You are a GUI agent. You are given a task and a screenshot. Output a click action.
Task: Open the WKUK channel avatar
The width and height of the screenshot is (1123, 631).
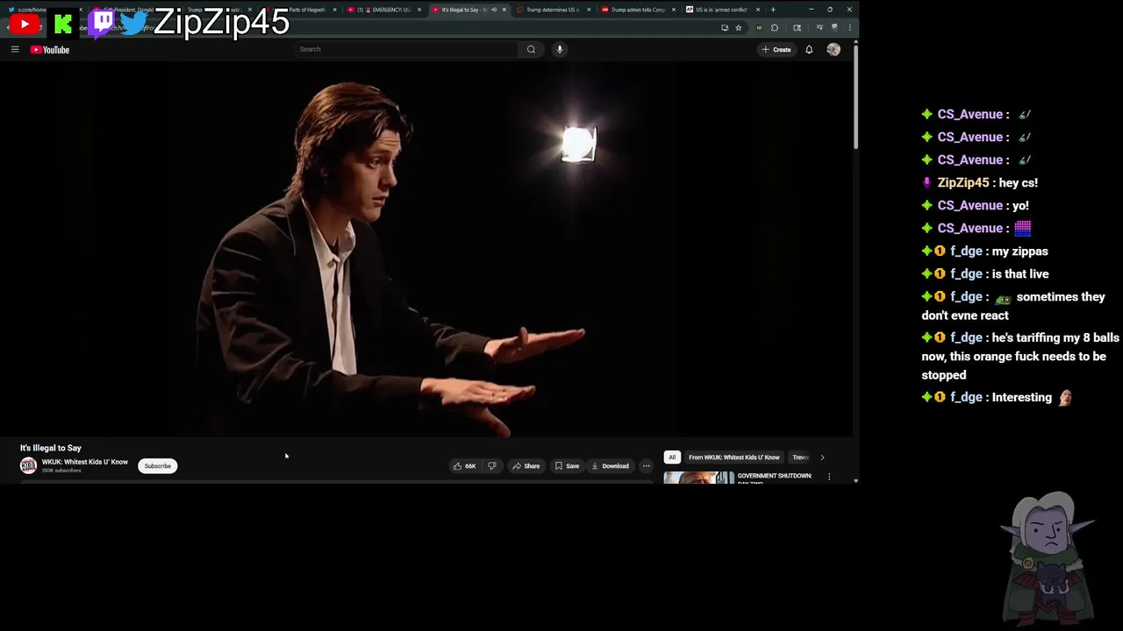click(29, 465)
